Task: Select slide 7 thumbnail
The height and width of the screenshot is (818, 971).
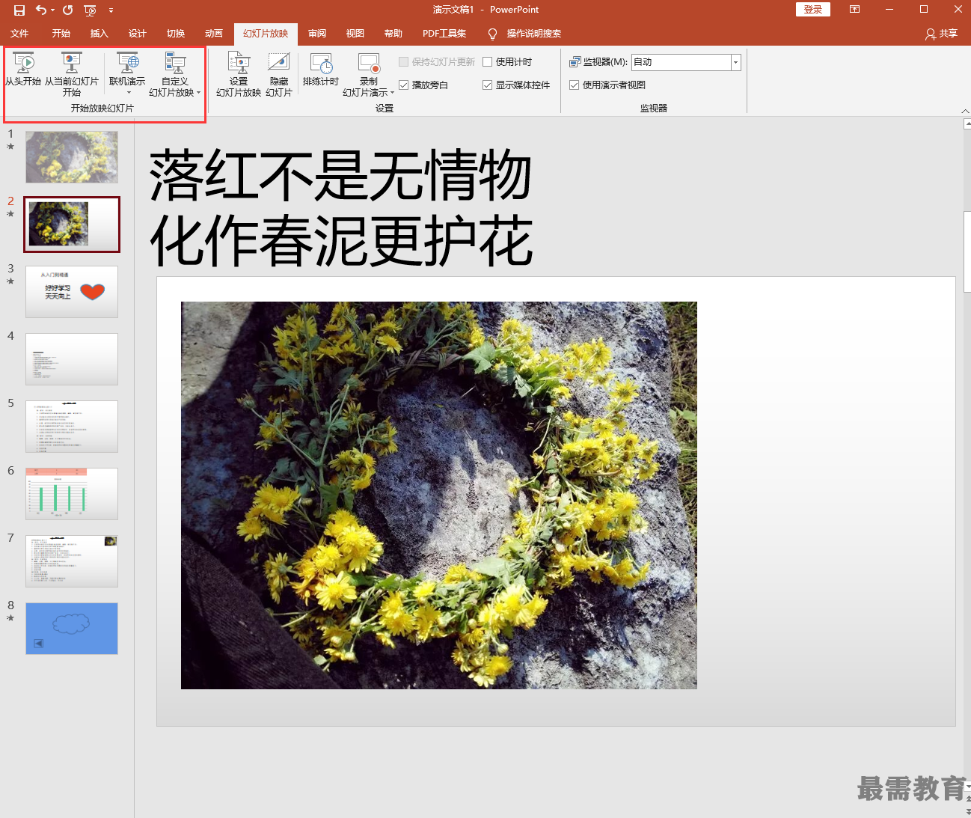Action: tap(72, 561)
